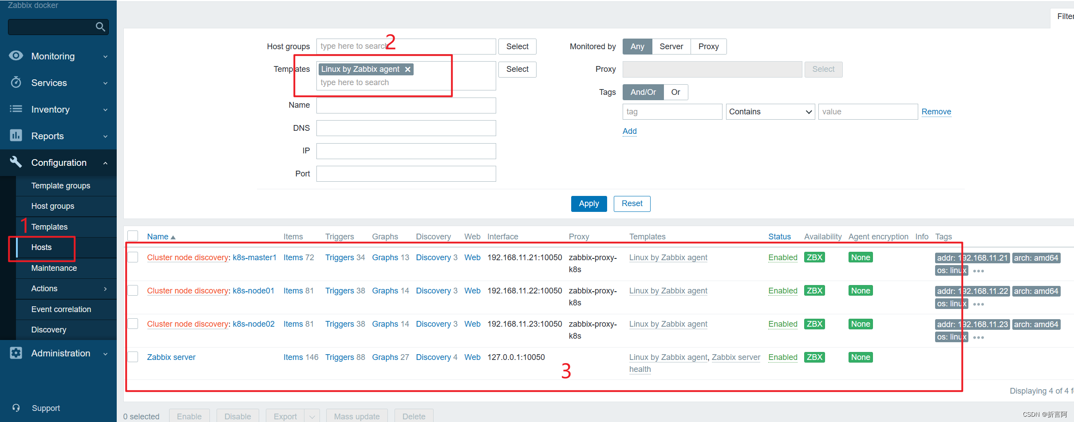Expand the Services menu chevron
Image resolution: width=1074 pixels, height=422 pixels.
105,83
